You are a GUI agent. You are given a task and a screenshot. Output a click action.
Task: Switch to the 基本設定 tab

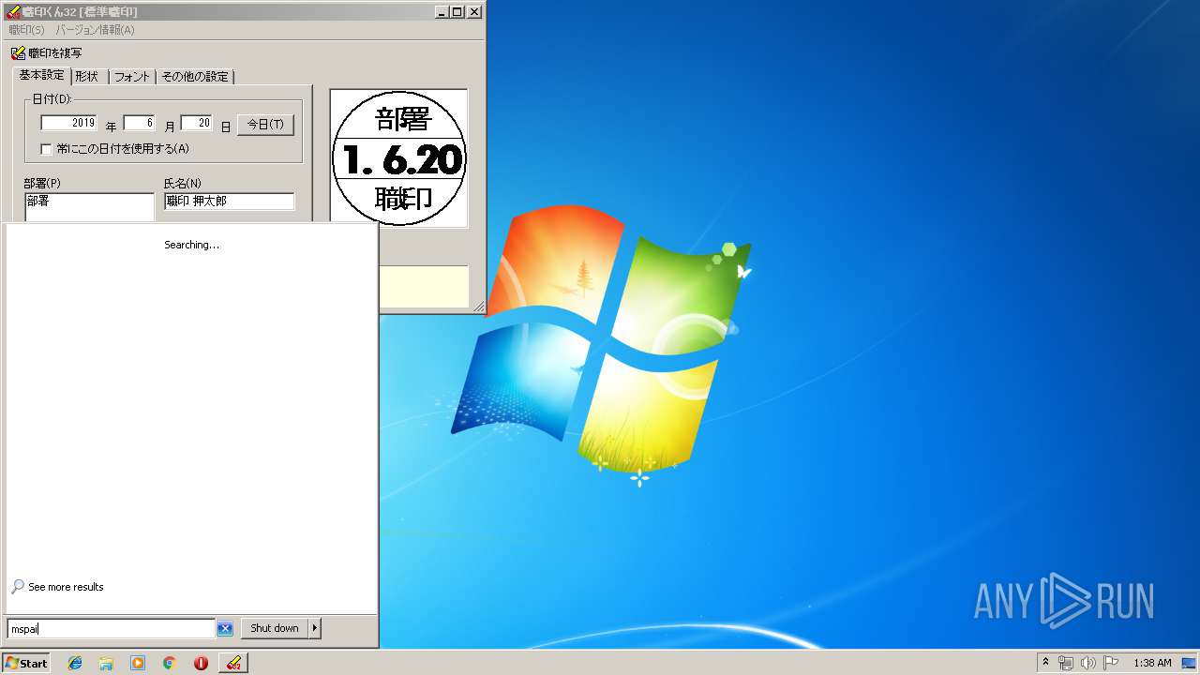[42, 75]
